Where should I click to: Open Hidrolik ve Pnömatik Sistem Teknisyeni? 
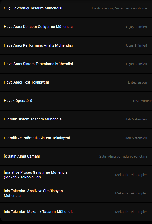point(76,138)
